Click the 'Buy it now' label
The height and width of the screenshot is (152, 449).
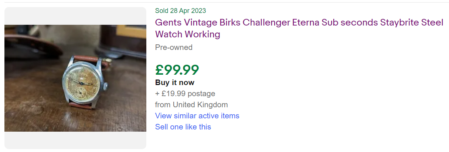[x=174, y=82]
